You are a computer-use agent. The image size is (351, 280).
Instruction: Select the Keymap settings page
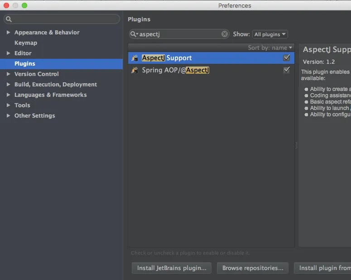26,43
